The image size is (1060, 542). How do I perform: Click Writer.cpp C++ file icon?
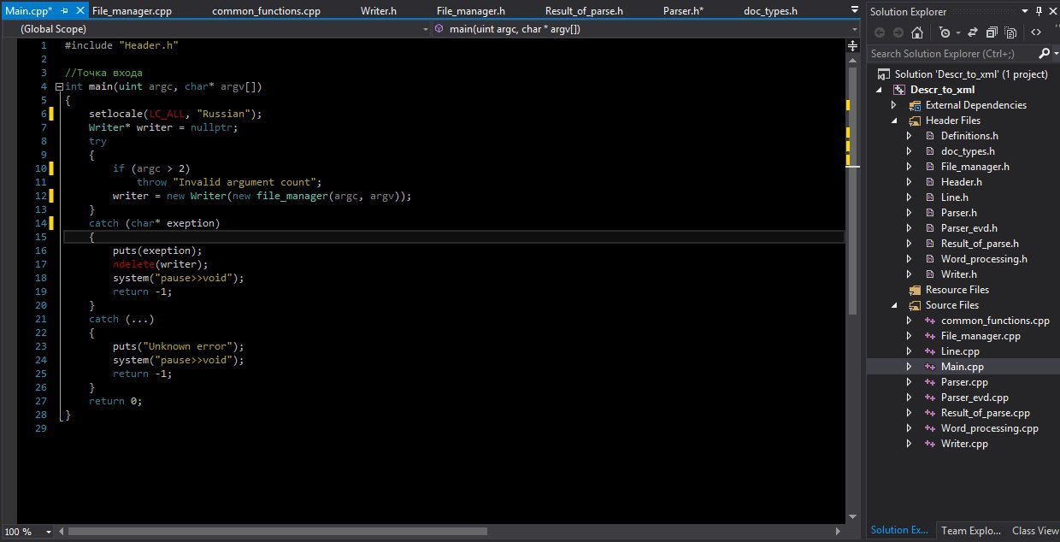coord(930,444)
